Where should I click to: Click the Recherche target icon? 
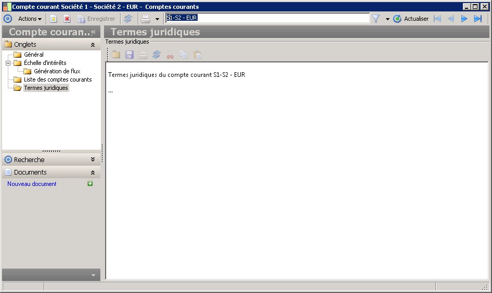point(8,159)
